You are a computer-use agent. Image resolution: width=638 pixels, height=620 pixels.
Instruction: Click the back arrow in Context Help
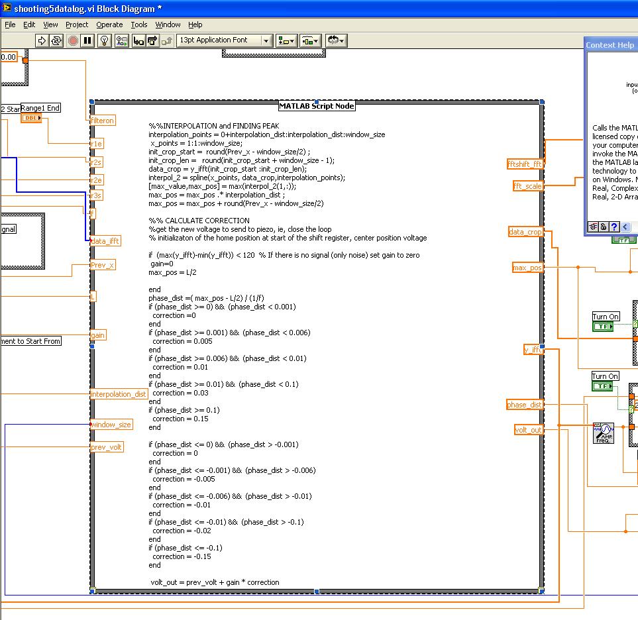[x=624, y=227]
